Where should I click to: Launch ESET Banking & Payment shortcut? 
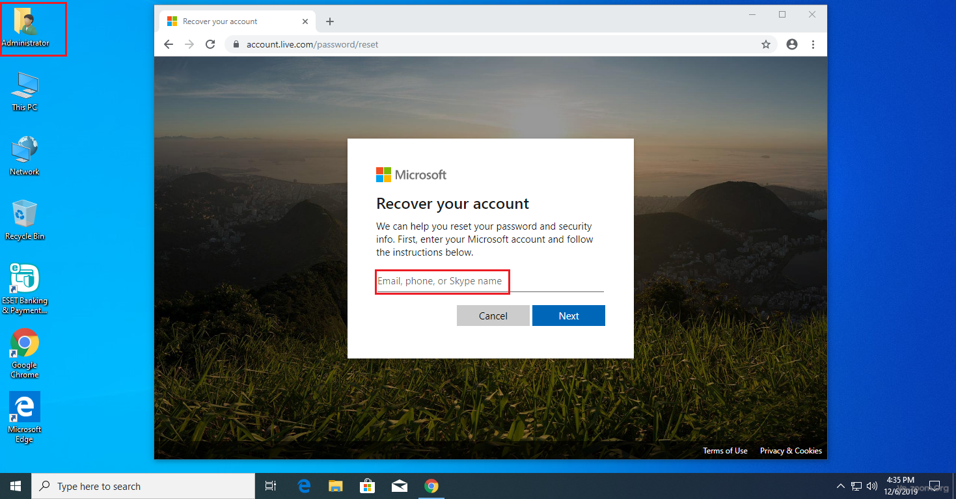(x=25, y=289)
